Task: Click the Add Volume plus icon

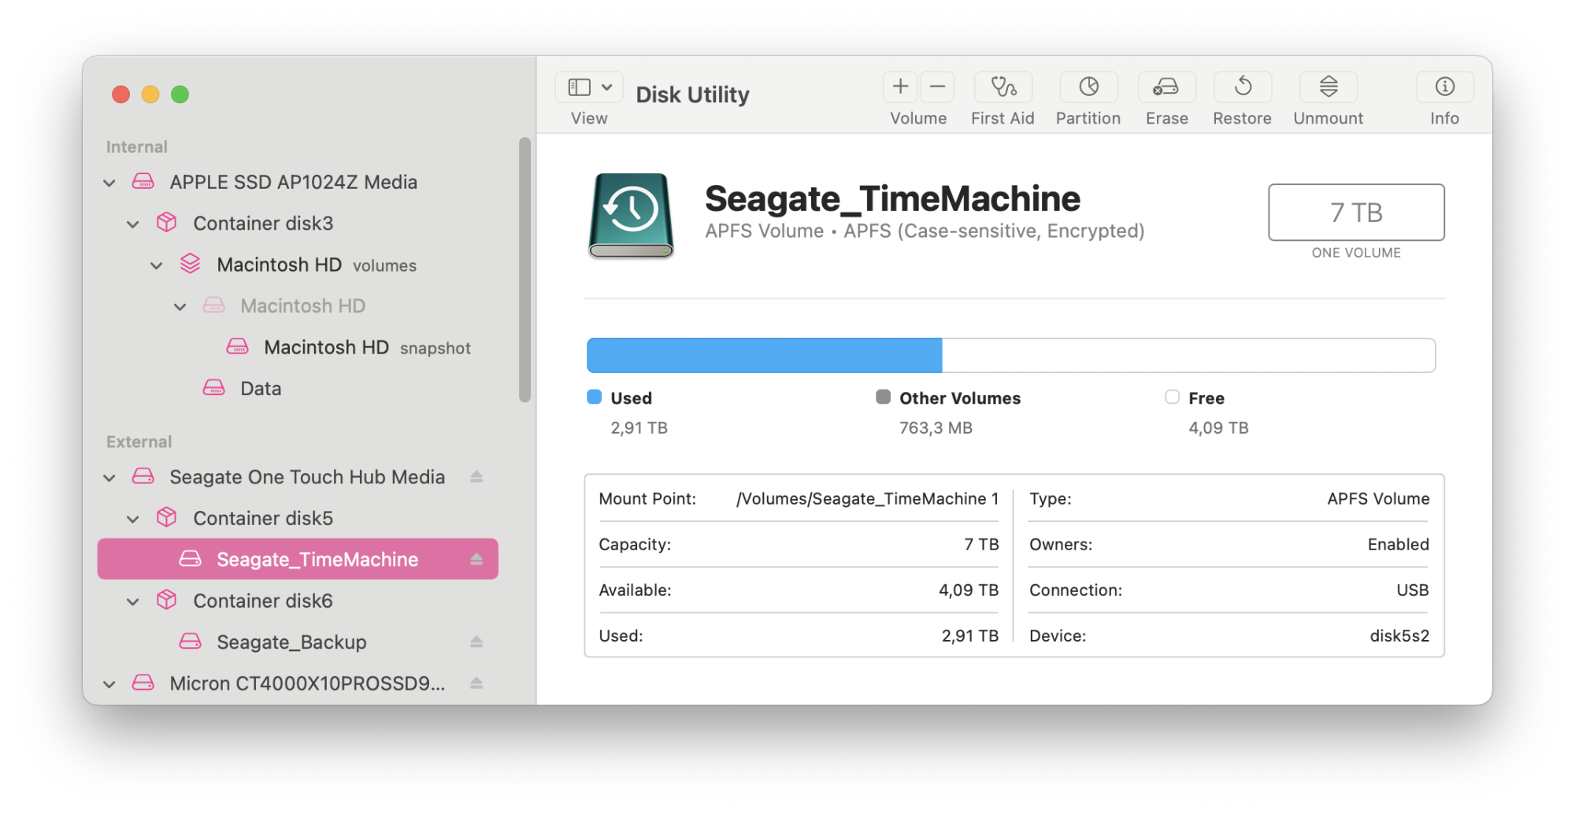Action: (x=900, y=87)
